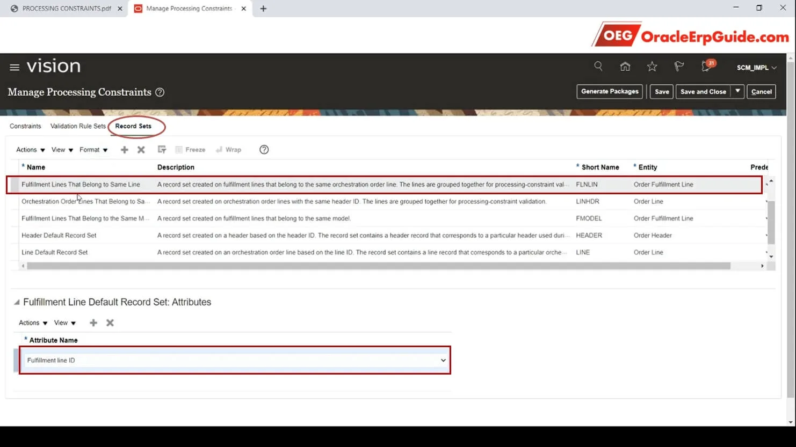Open the Watchlist flag icon
Viewport: 796px width, 447px height.
point(679,67)
